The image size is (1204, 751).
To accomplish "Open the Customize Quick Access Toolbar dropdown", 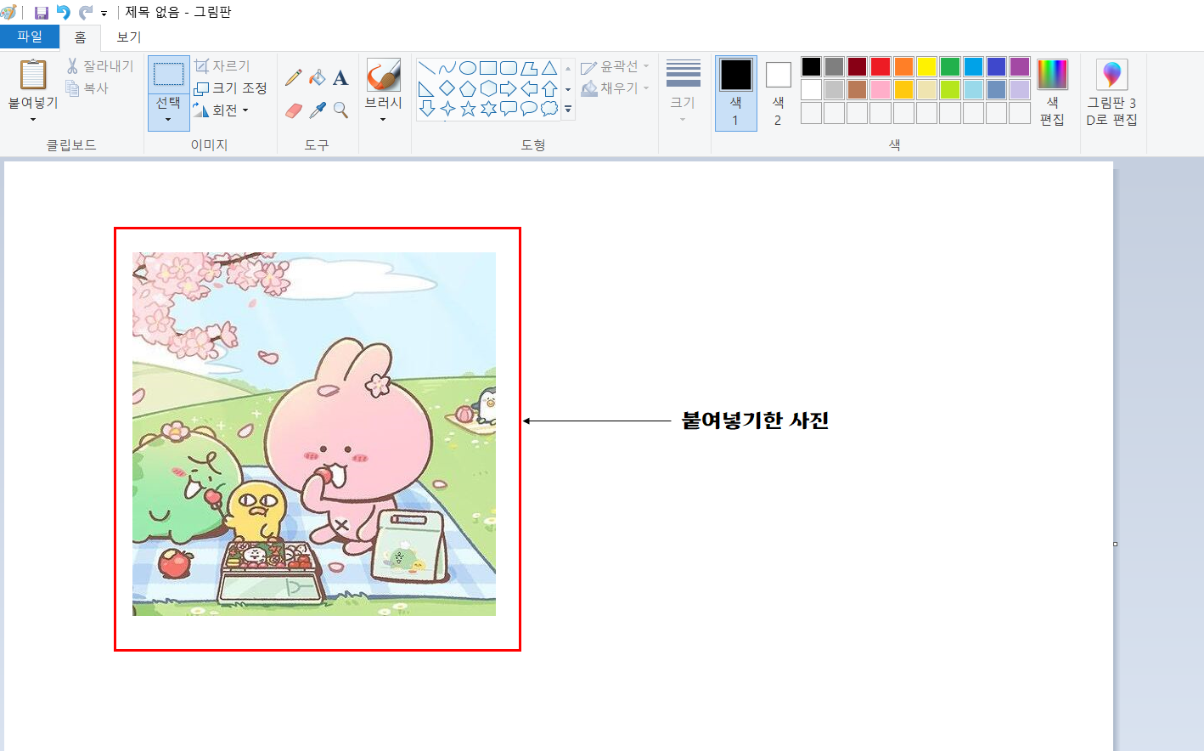I will (x=104, y=14).
